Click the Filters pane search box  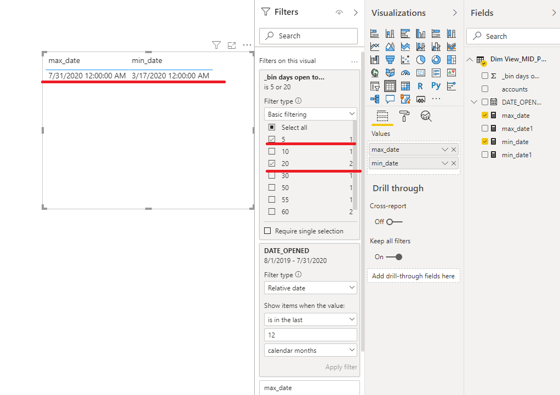pyautogui.click(x=308, y=36)
